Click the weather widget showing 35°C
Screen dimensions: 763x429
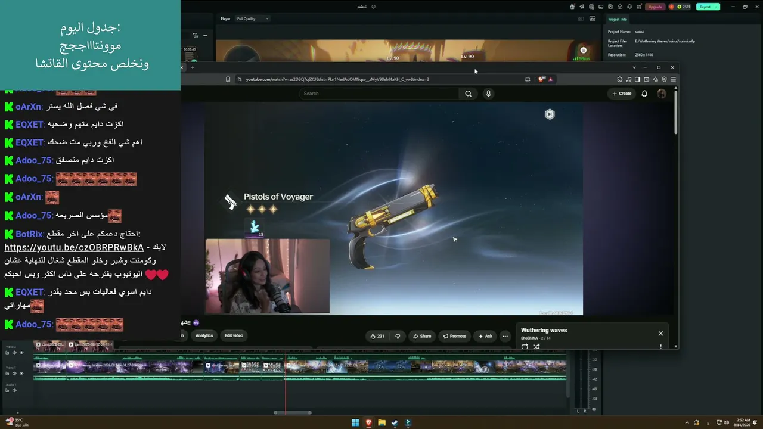[17, 422]
